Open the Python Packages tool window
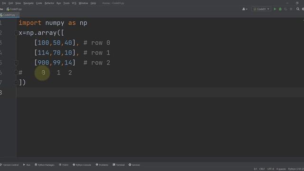This screenshot has width=304, height=171. coord(44,165)
